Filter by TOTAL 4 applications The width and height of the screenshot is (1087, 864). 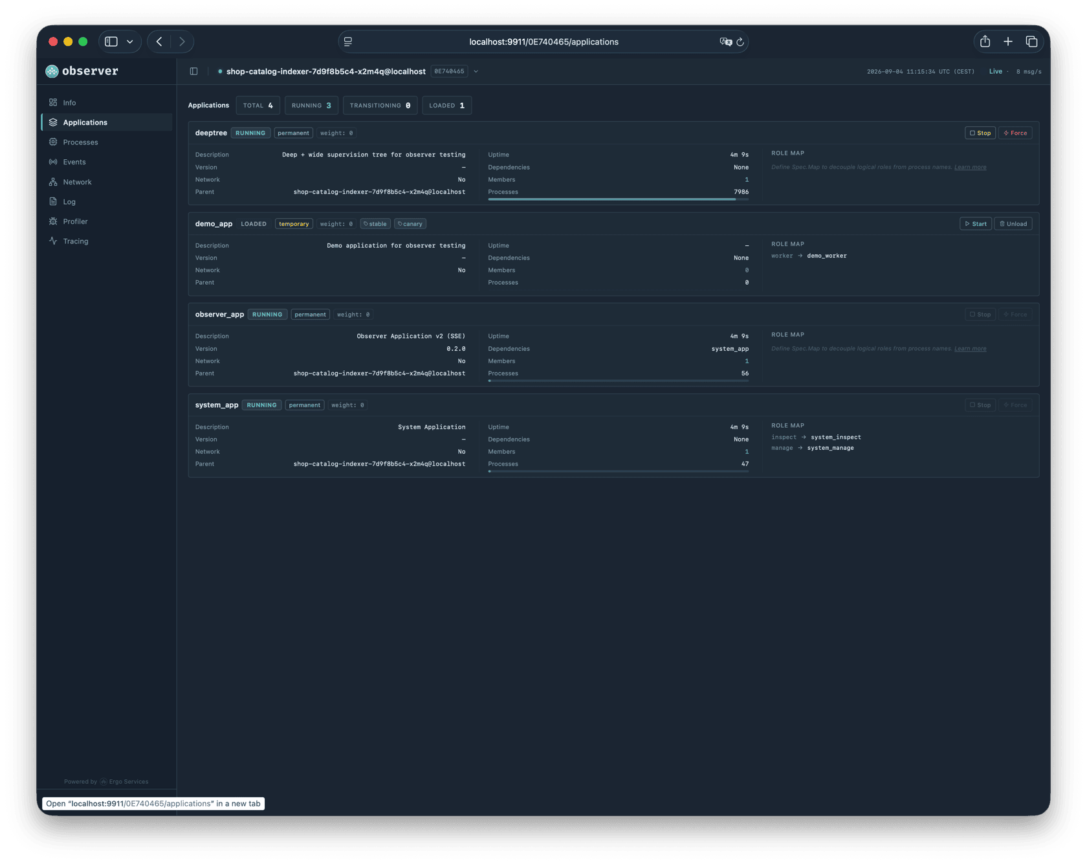click(258, 105)
